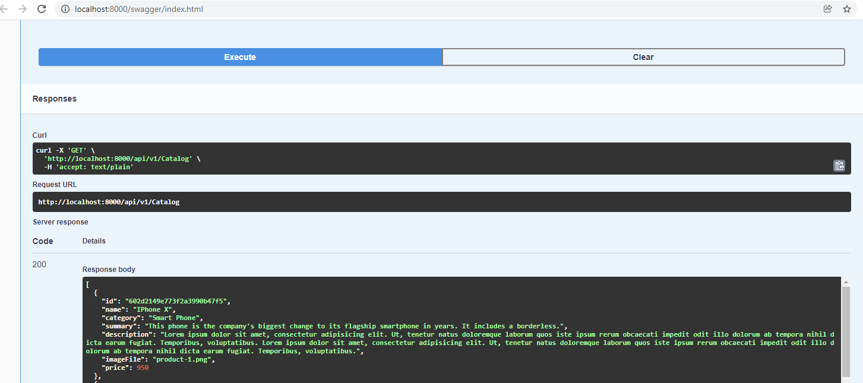863x383 pixels.
Task: Click the id value 602d2149e773f2a3990b47f5
Action: 175,301
